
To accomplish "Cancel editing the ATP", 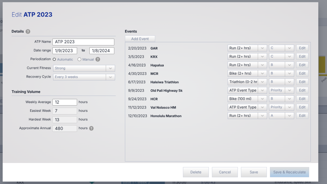I will pyautogui.click(x=225, y=172).
